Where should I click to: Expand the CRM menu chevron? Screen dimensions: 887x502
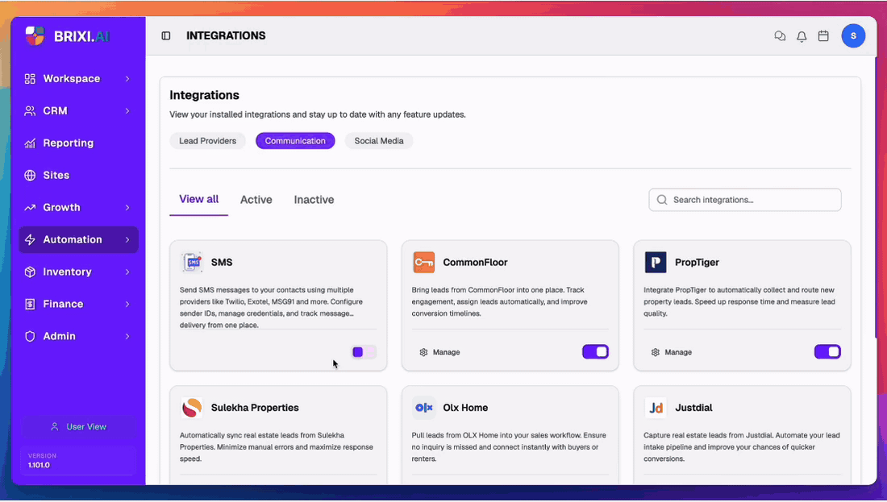[127, 111]
